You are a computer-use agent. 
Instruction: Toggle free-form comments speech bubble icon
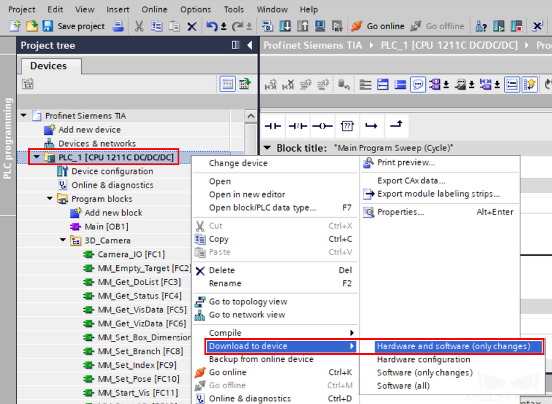[x=418, y=85]
